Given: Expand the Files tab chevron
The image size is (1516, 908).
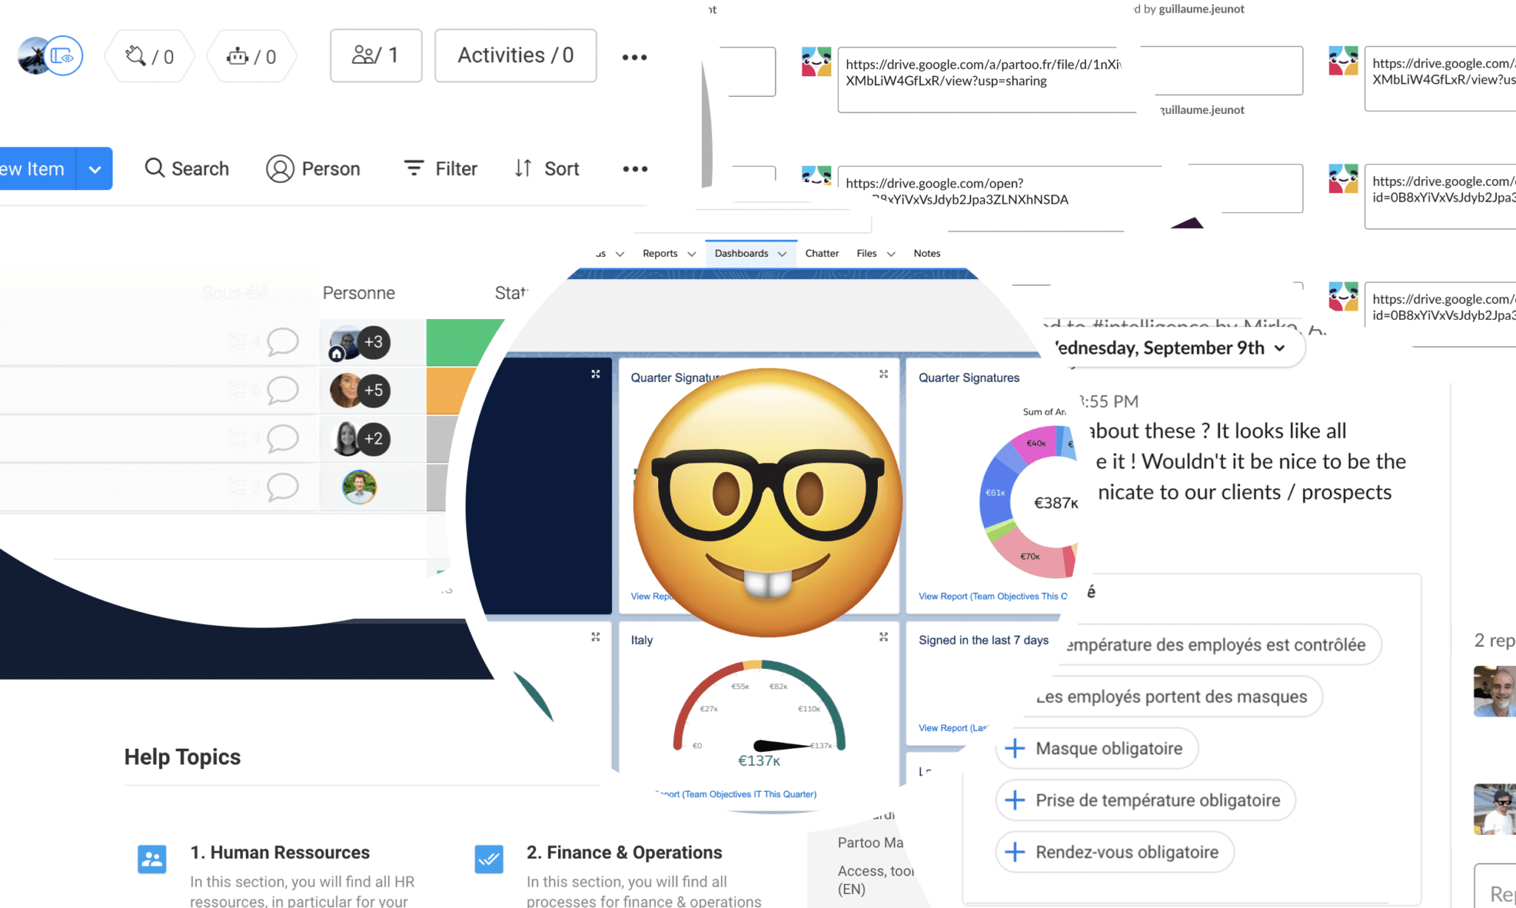Looking at the screenshot, I should click(x=891, y=254).
